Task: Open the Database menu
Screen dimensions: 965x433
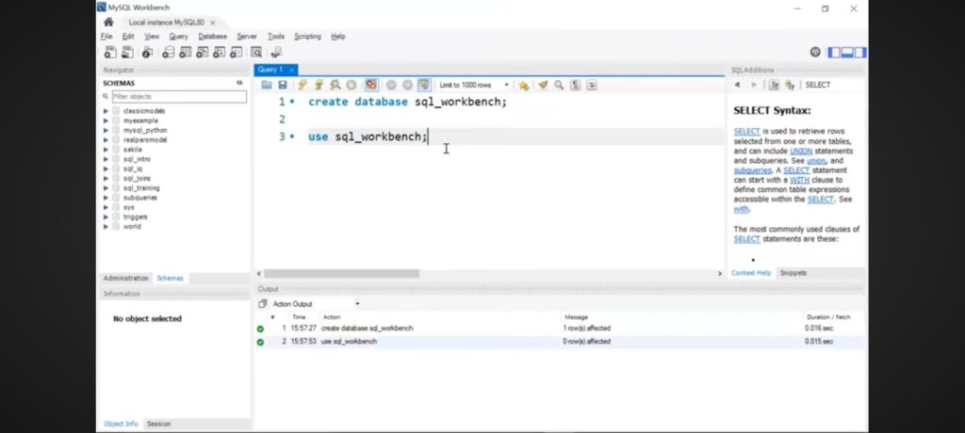Action: point(212,37)
